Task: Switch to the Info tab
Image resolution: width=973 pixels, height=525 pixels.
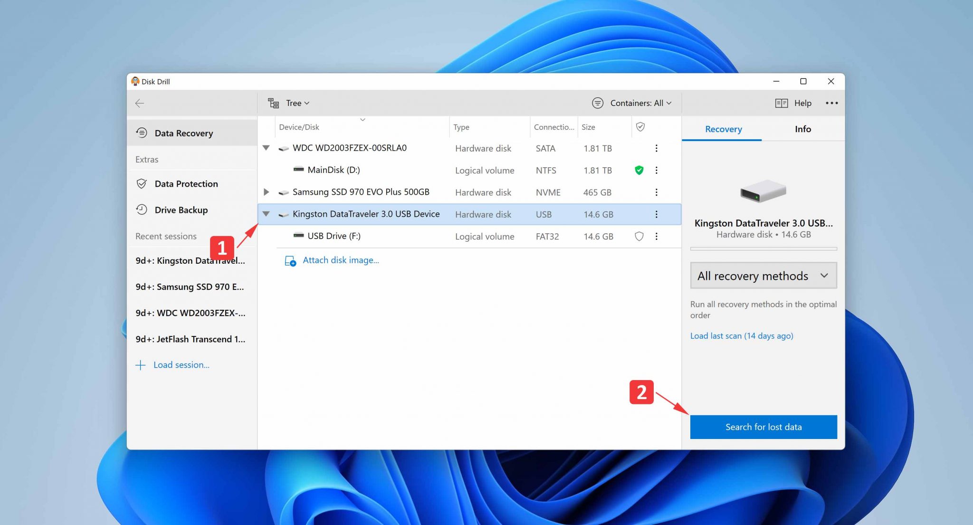Action: coord(802,129)
